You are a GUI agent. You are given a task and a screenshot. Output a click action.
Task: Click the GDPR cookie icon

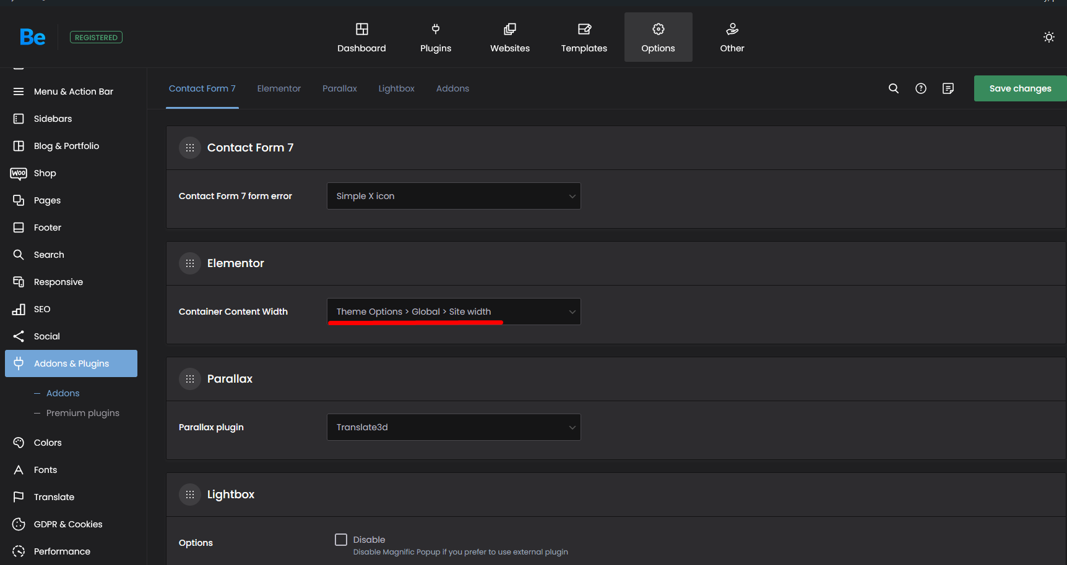click(19, 524)
